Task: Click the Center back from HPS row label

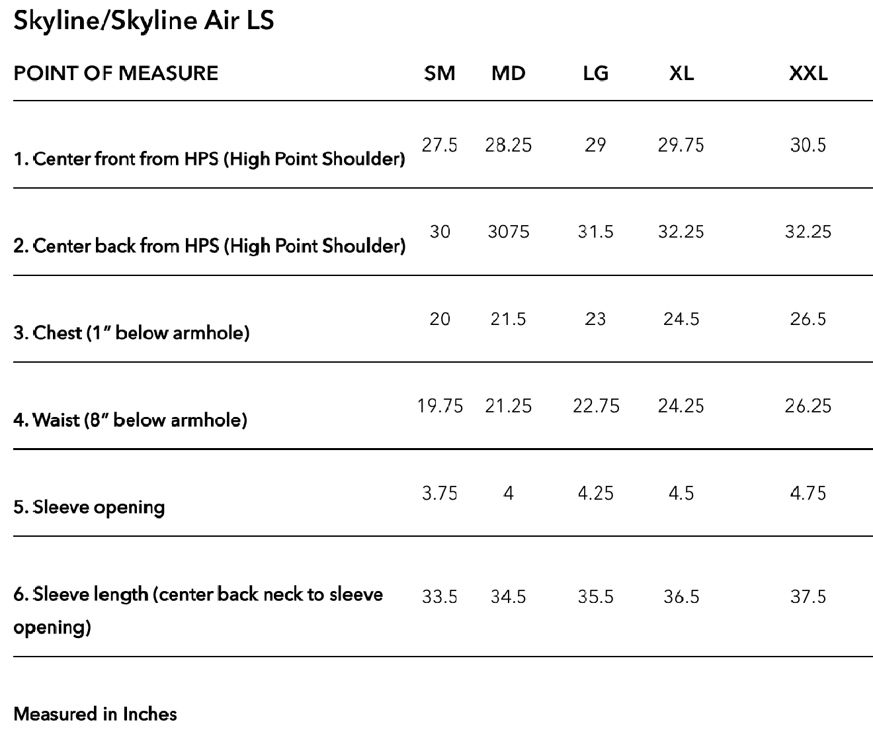Action: (x=209, y=246)
